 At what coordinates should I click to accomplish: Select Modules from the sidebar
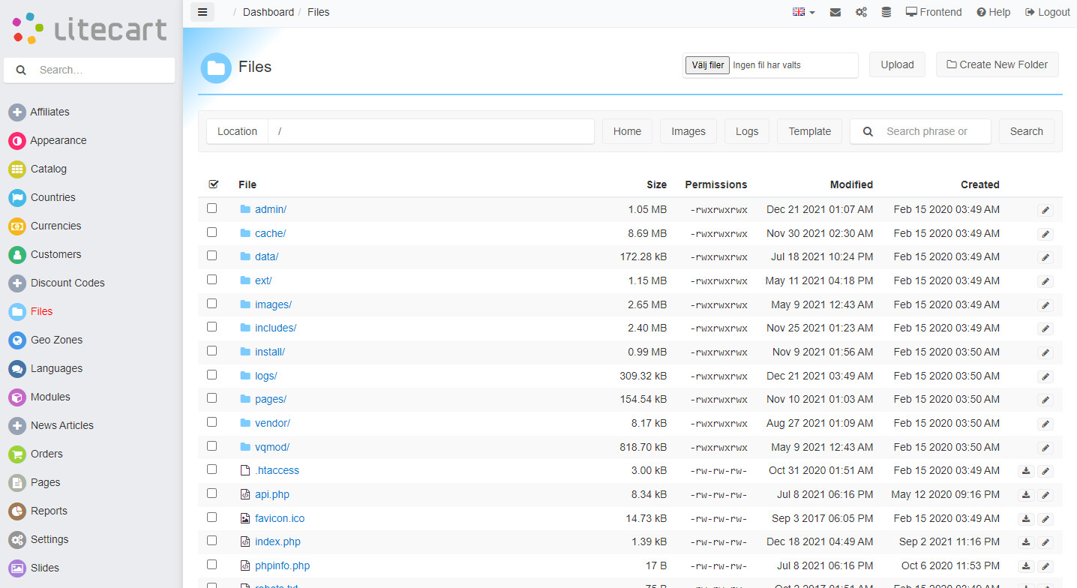50,397
